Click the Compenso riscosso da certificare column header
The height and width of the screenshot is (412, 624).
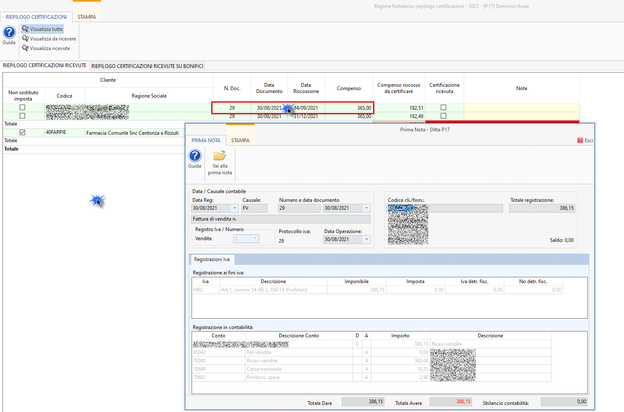[399, 88]
